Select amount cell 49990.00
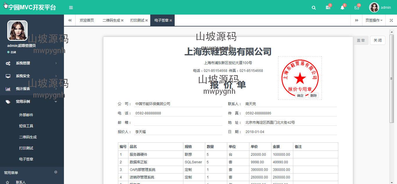397x184 pixels. point(282,162)
